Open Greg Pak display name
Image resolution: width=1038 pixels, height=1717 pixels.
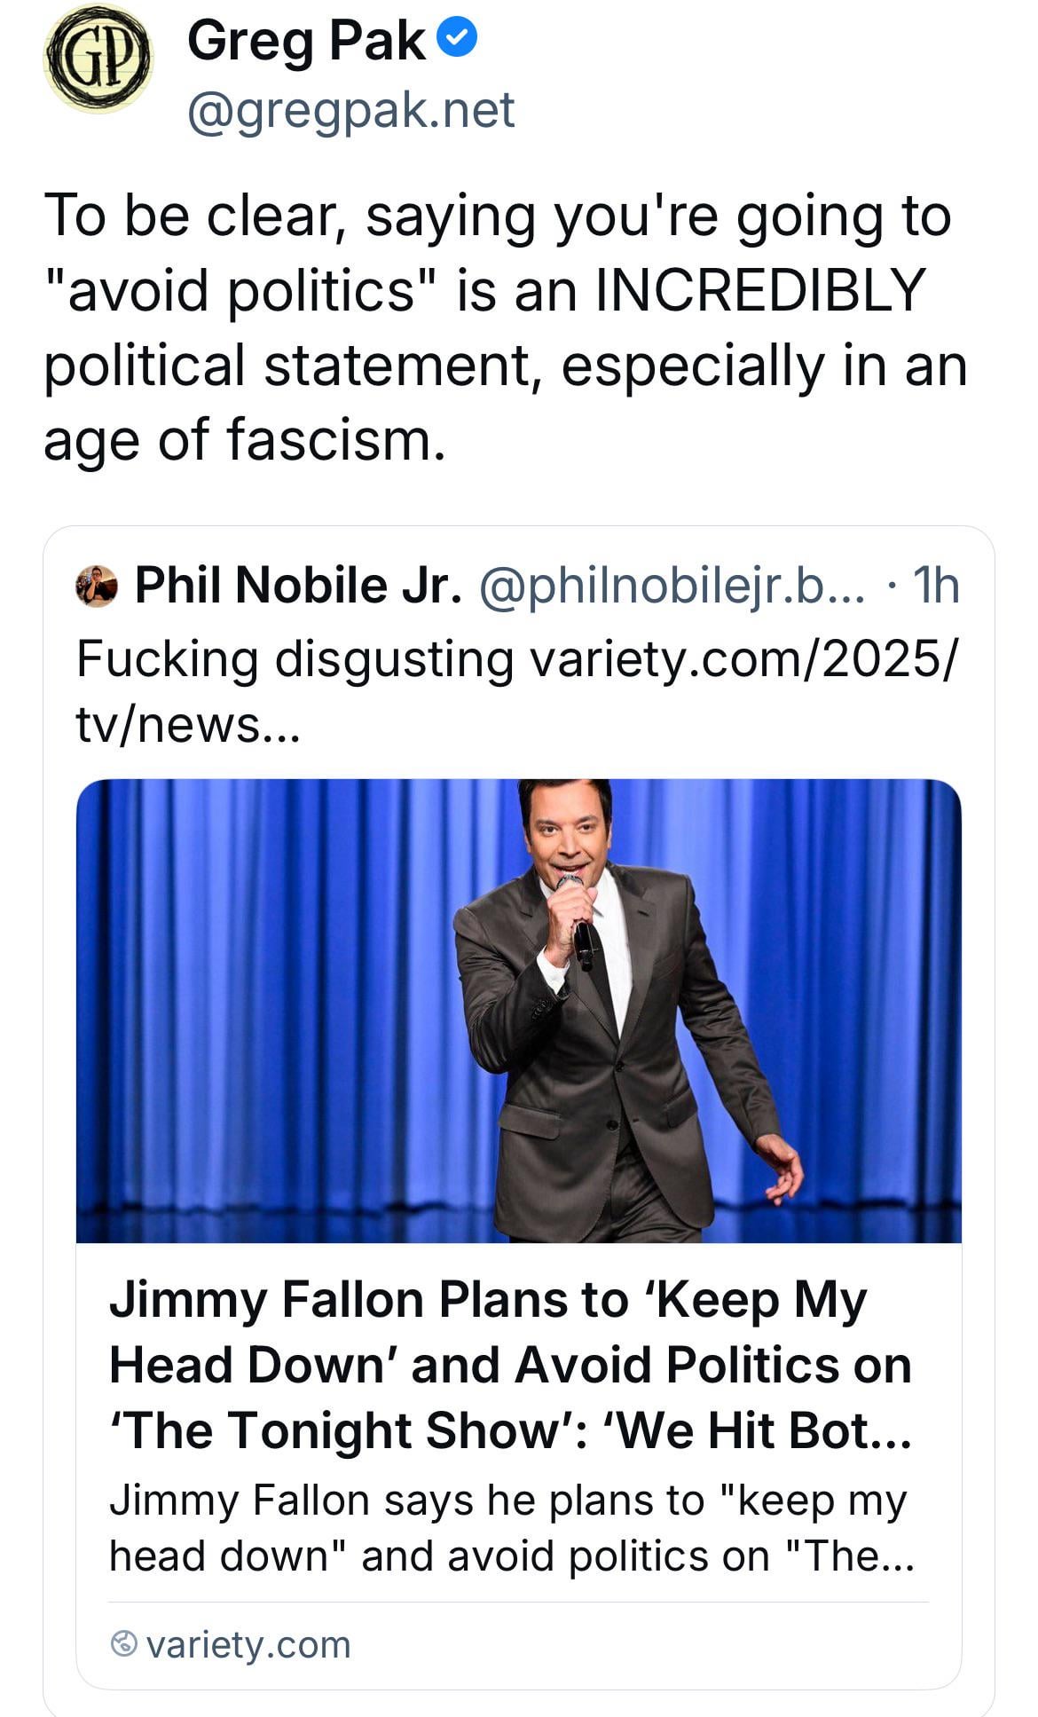coord(306,42)
